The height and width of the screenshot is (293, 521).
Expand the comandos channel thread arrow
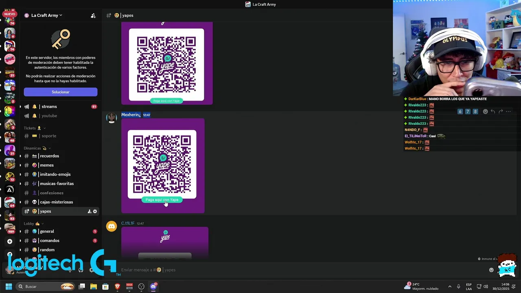click(20, 241)
